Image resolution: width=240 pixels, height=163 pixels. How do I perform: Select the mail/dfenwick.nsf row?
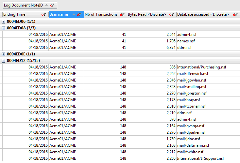coord(193,74)
